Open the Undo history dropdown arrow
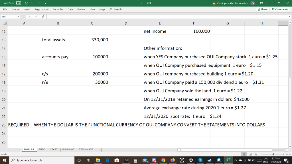 (x=35, y=3)
